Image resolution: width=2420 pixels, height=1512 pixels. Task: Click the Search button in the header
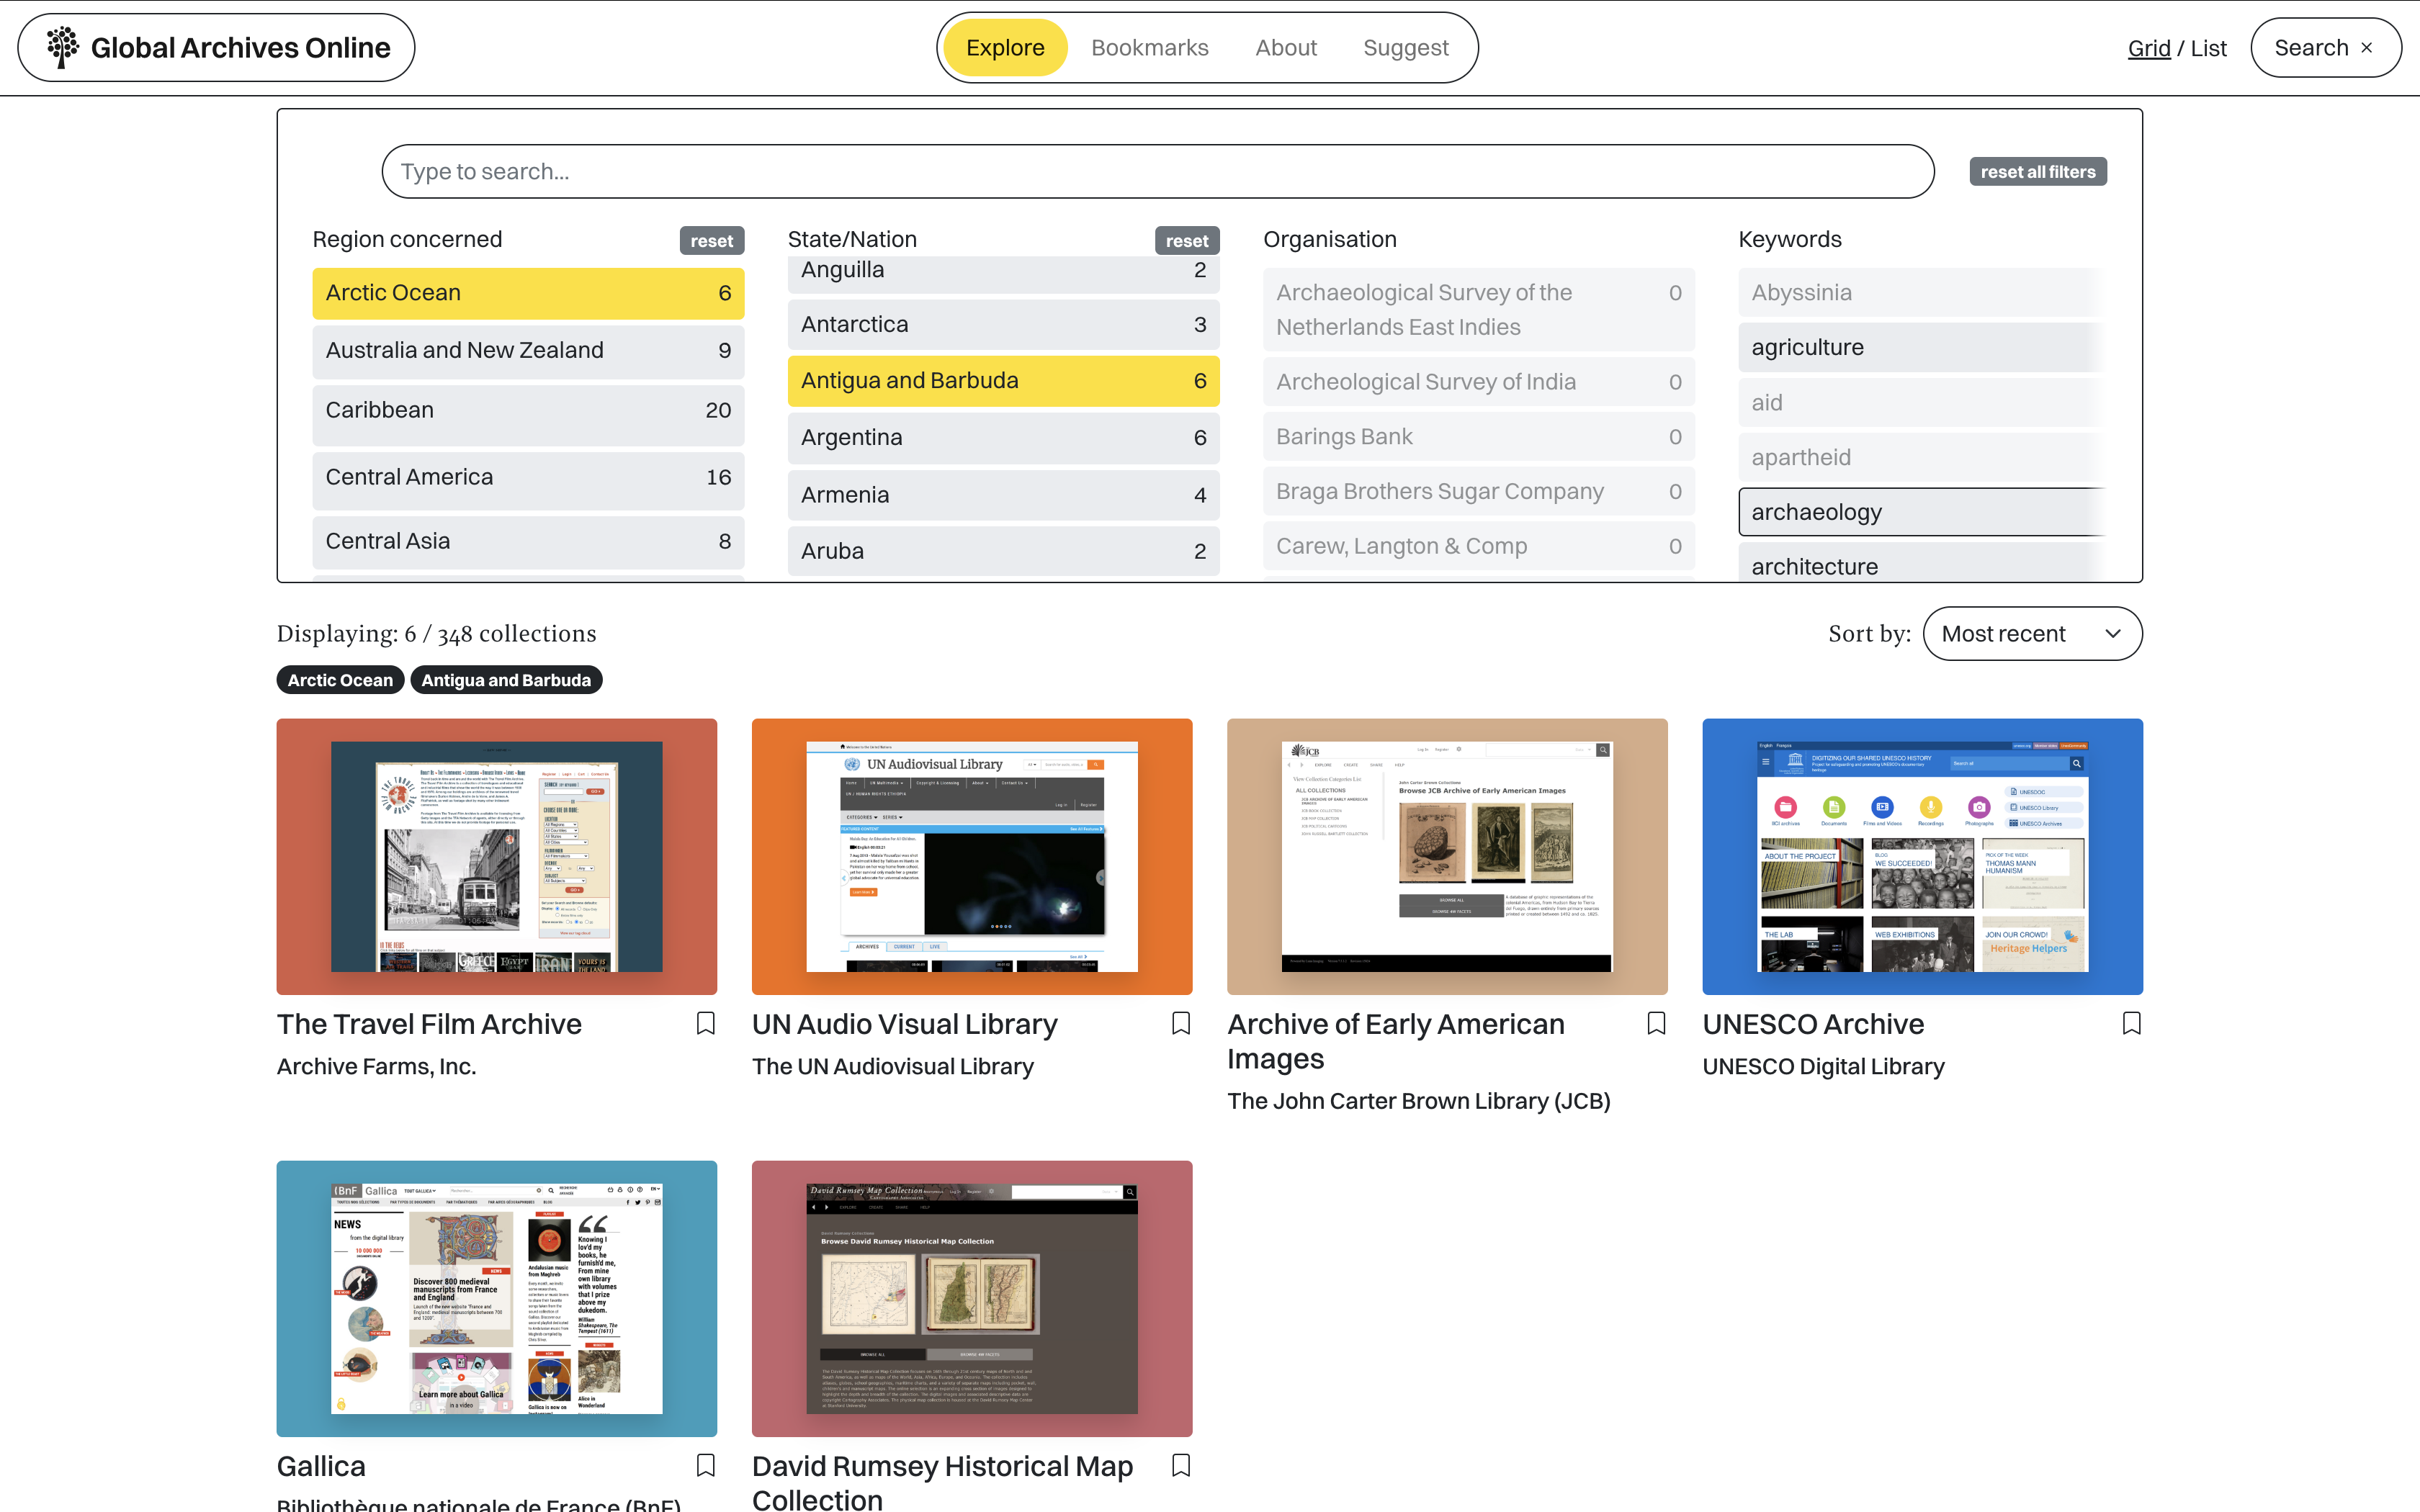[x=2326, y=48]
